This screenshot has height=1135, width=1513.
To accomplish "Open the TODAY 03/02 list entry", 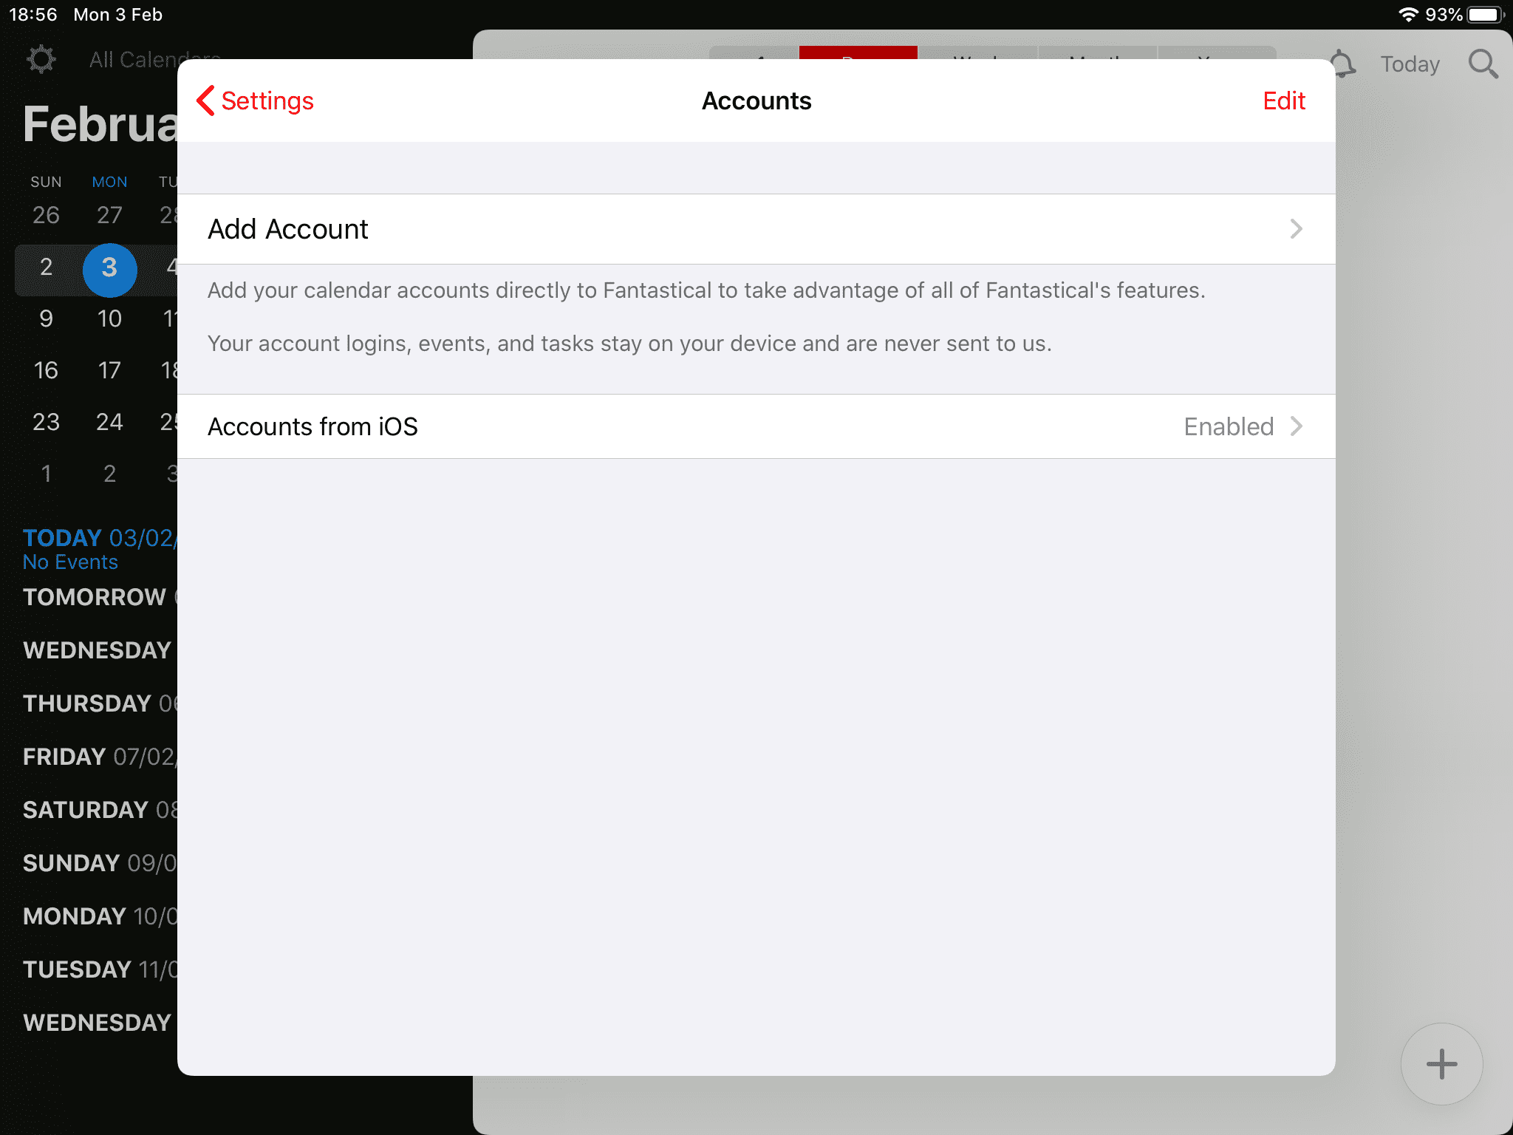I will click(x=100, y=538).
